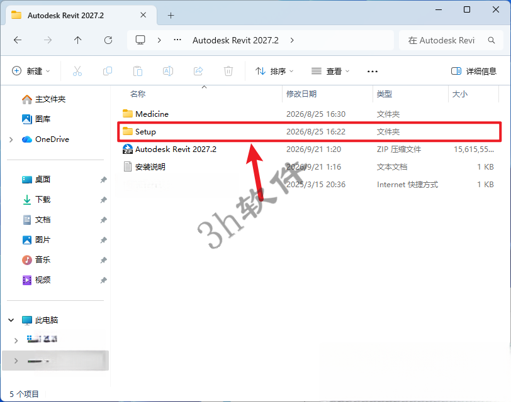
Task: Click the pin icon beside 音乐
Action: (103, 260)
